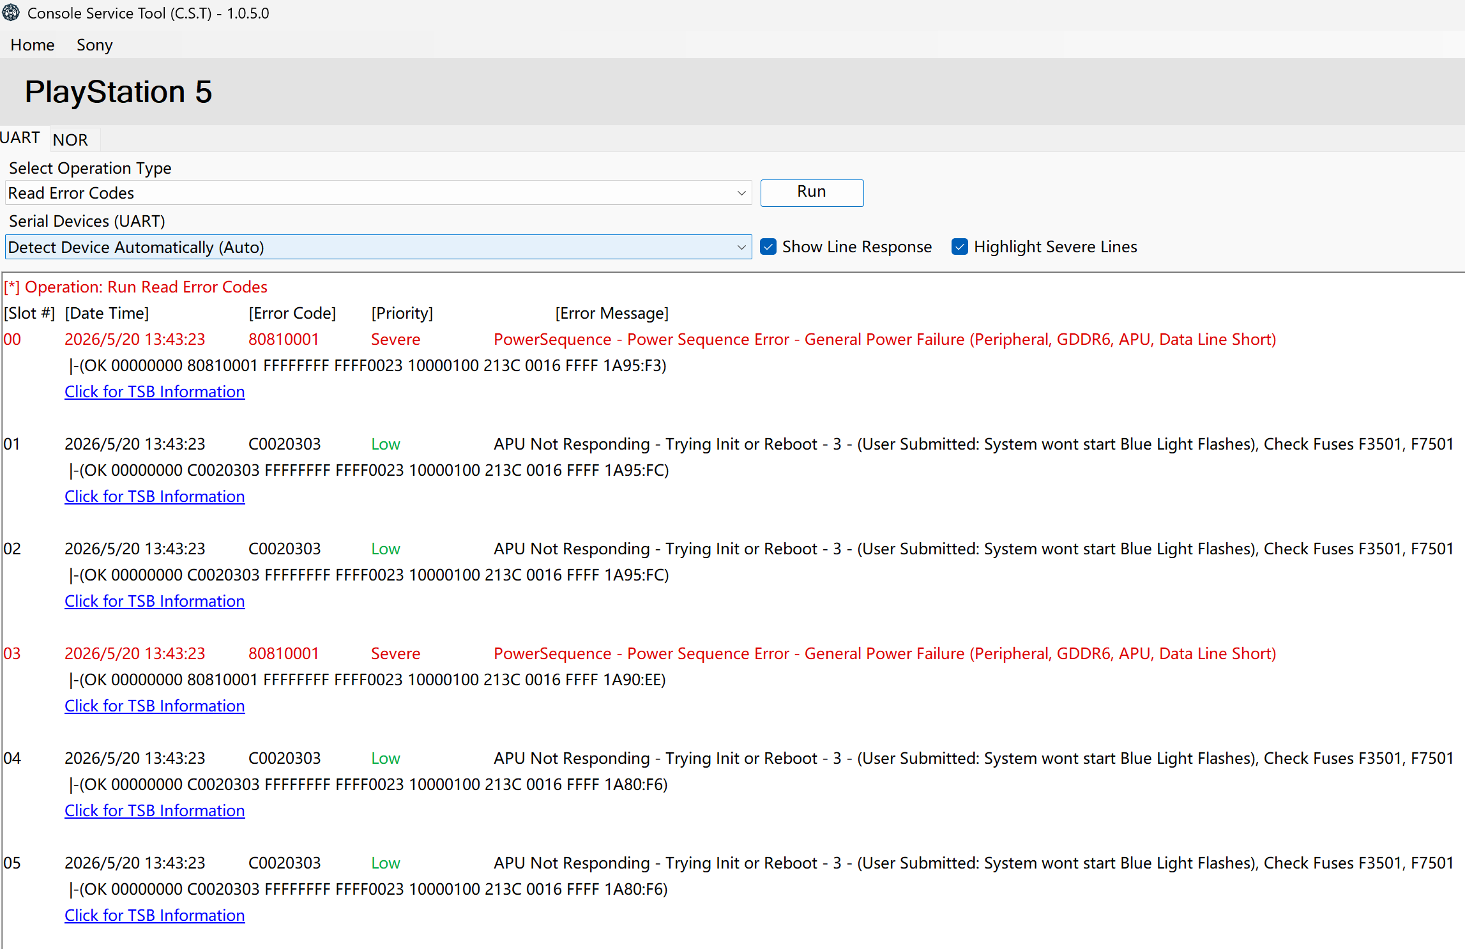Open TSB Information link for slot 04
The height and width of the screenshot is (949, 1465).
[155, 810]
